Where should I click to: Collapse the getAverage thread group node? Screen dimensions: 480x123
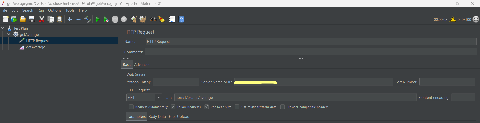click(9, 34)
